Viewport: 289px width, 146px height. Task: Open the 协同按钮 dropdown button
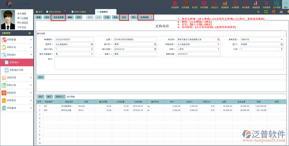point(145,17)
